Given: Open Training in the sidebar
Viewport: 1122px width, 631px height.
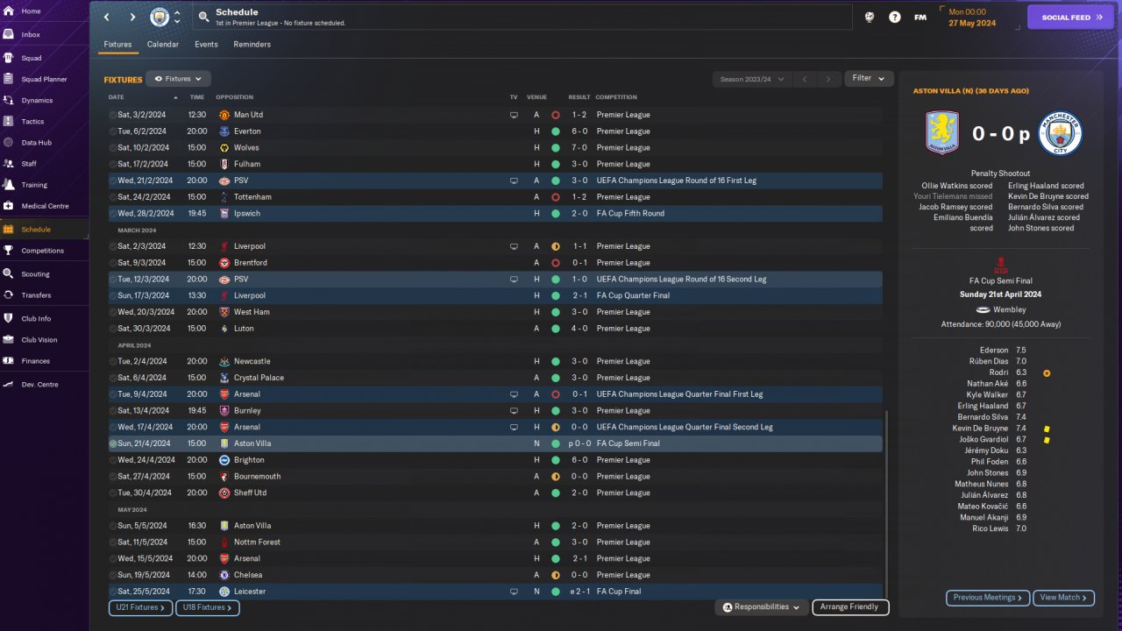Looking at the screenshot, I should (x=34, y=185).
